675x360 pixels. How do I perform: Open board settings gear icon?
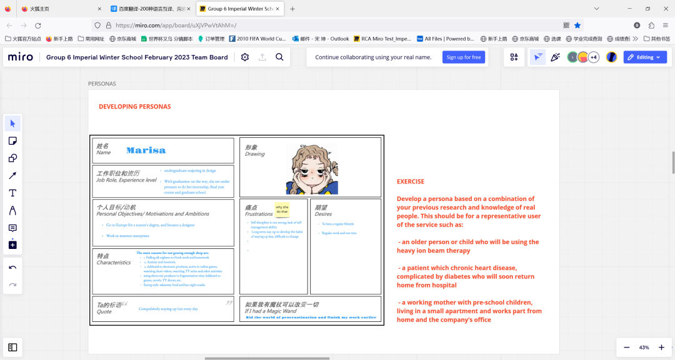245,57
